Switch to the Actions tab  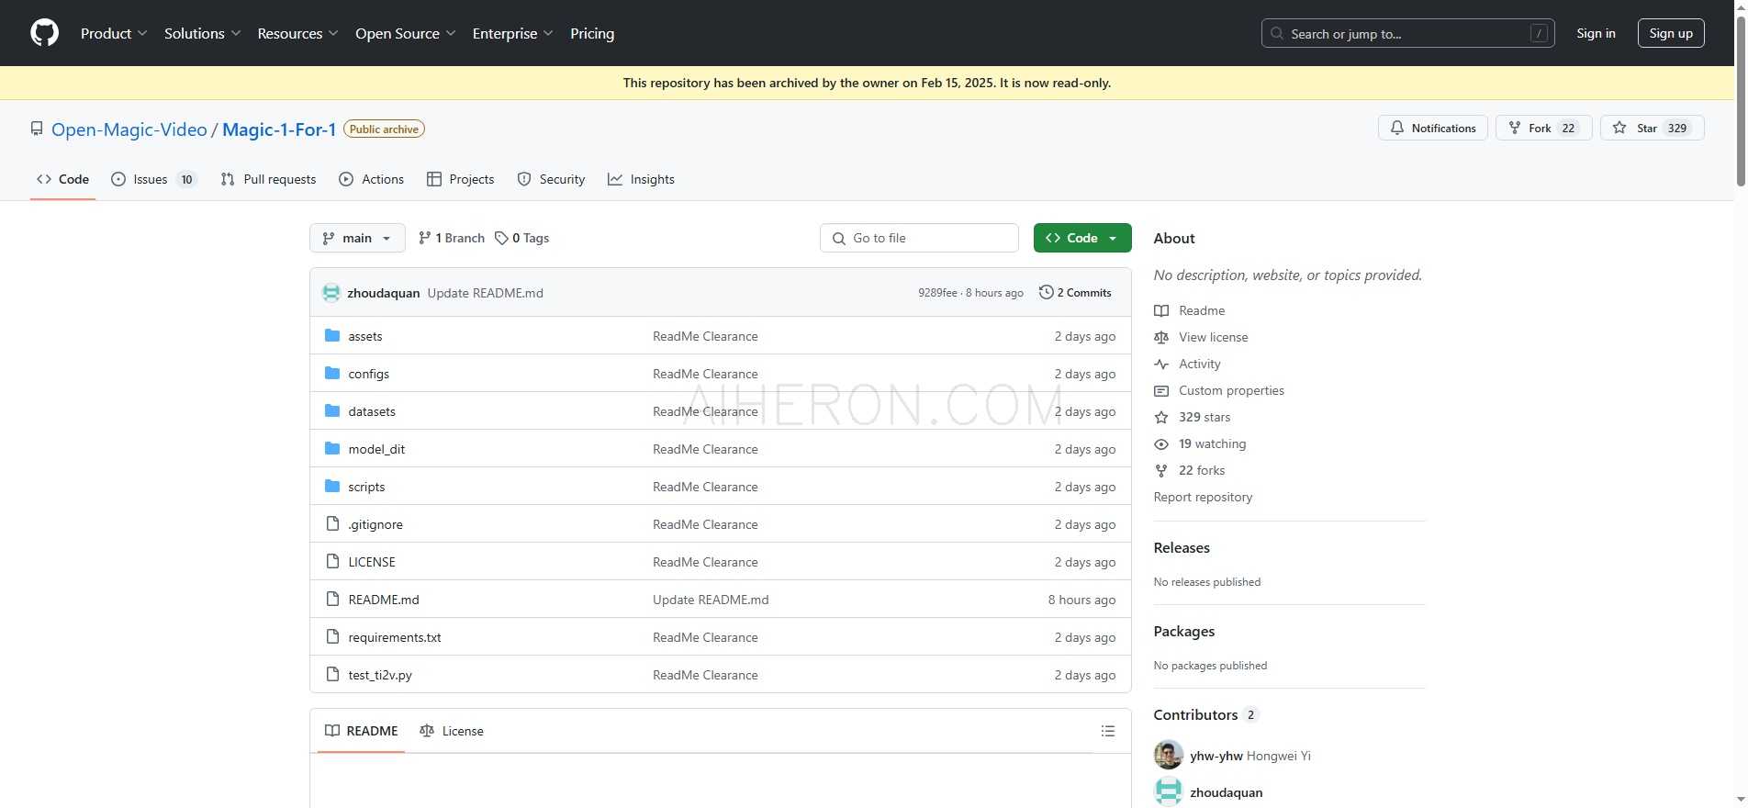pos(371,179)
